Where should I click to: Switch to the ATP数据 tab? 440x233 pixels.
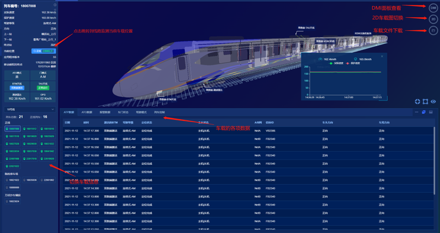click(69, 112)
